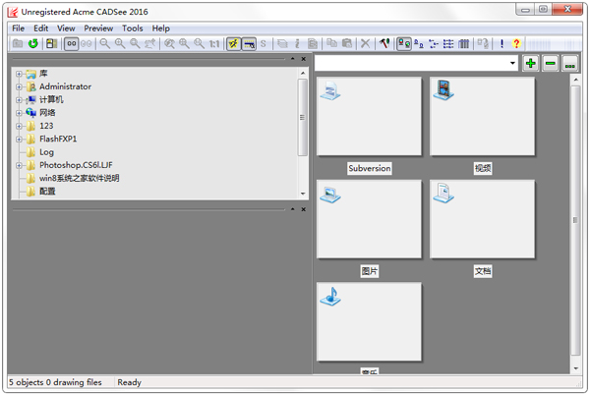This screenshot has width=590, height=394.
Task: Close the lower preview panel
Action: [x=303, y=209]
